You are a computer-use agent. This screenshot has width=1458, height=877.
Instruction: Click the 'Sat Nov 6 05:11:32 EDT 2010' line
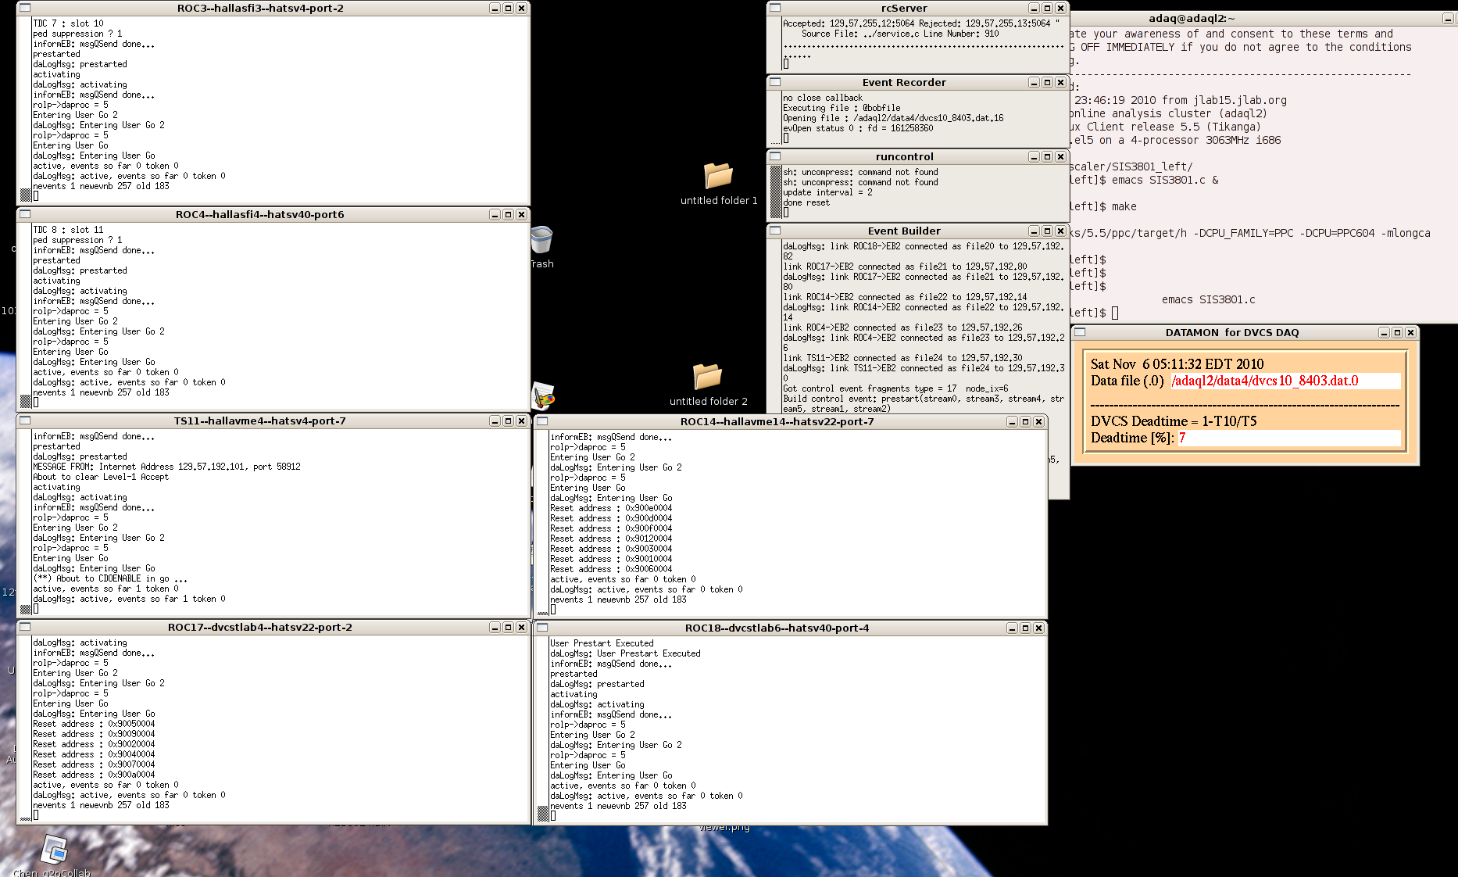click(x=1177, y=364)
